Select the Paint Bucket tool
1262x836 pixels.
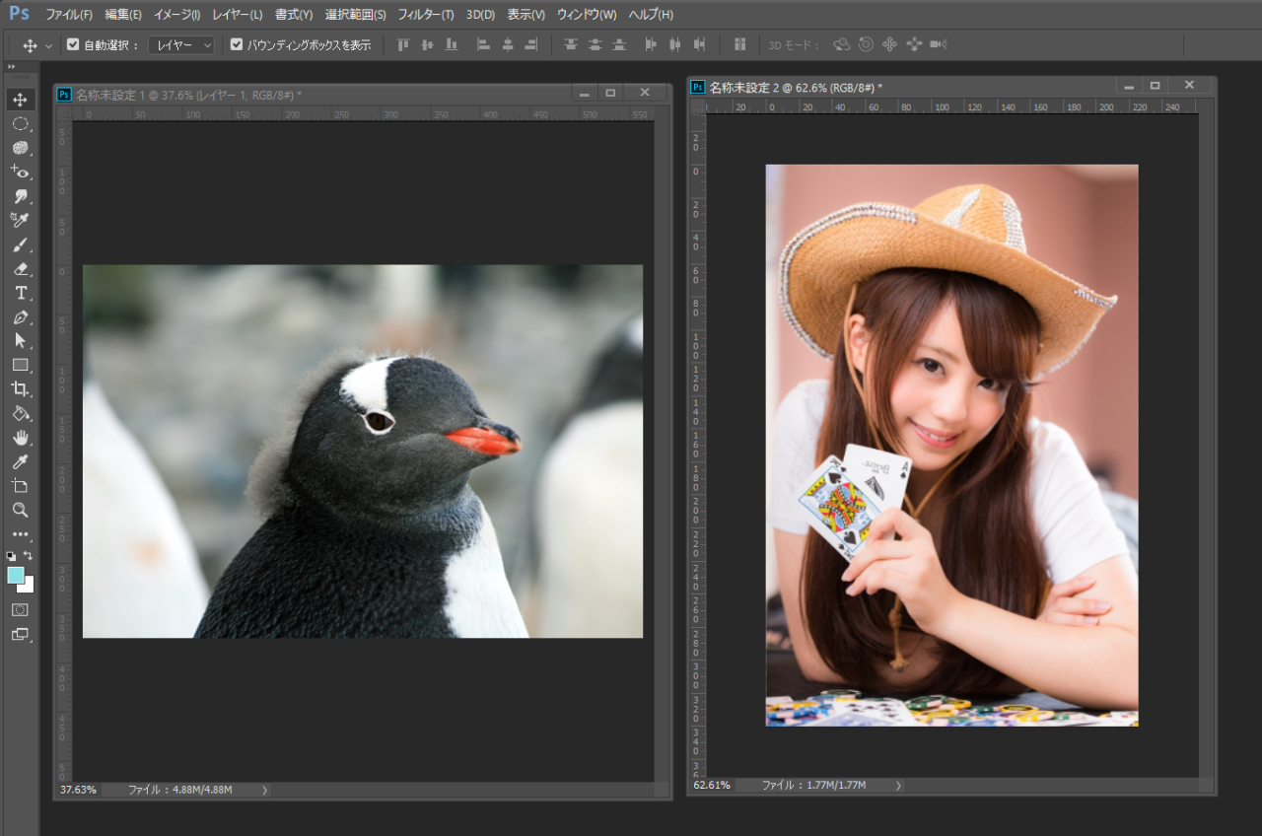[x=21, y=413]
